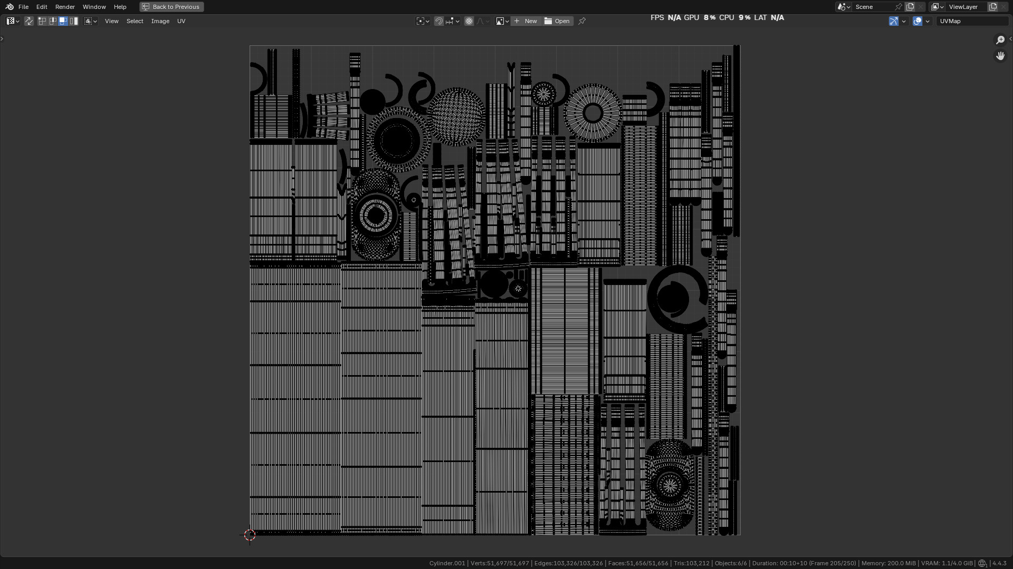Open the Render menu

(65, 7)
